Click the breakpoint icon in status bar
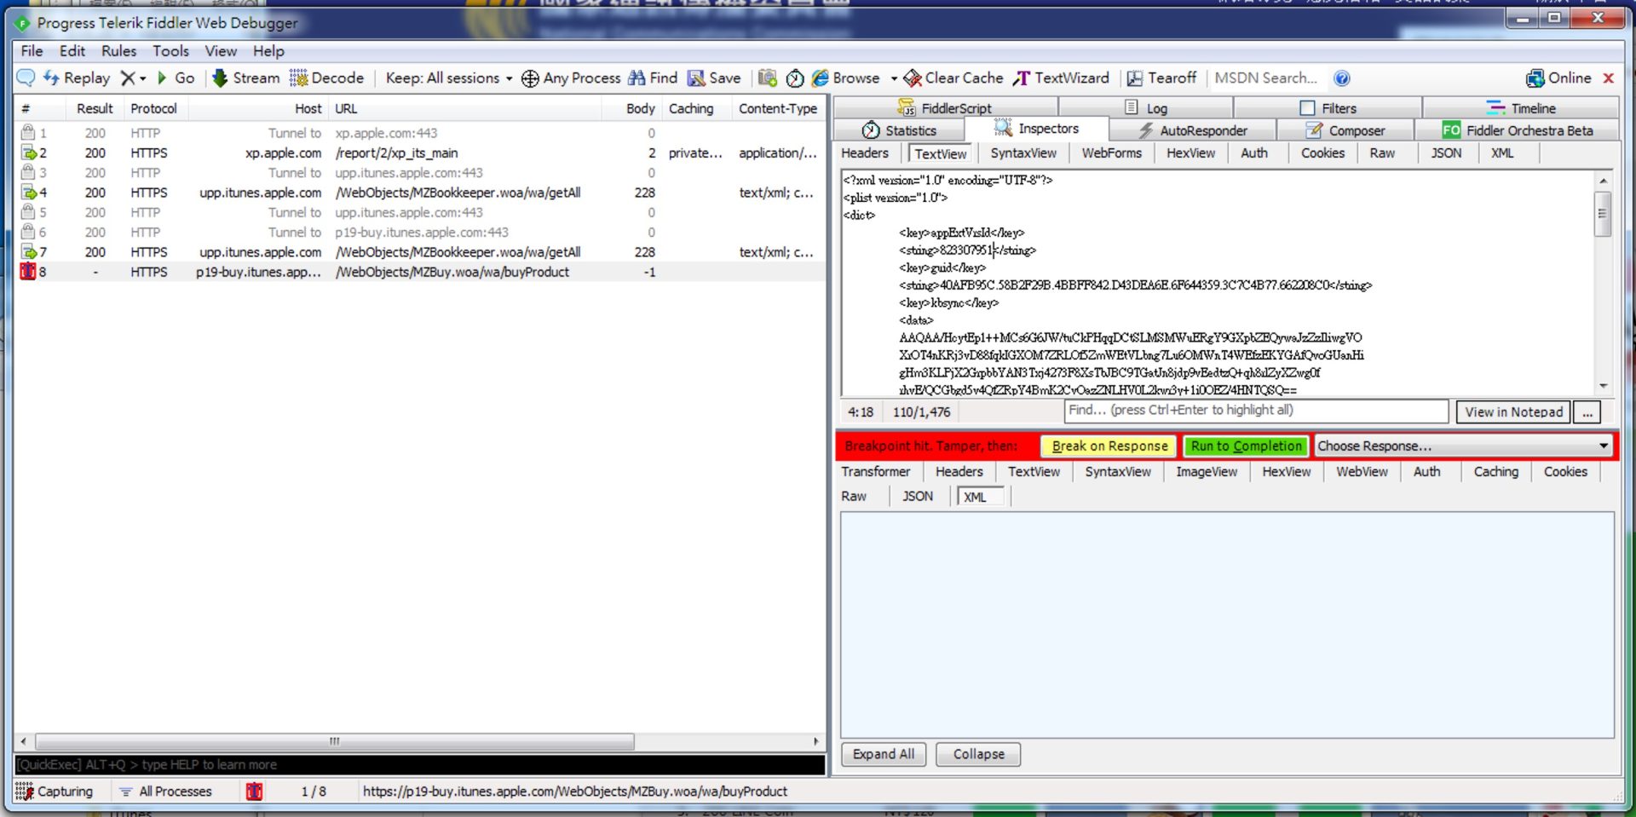The height and width of the screenshot is (817, 1636). click(x=254, y=792)
